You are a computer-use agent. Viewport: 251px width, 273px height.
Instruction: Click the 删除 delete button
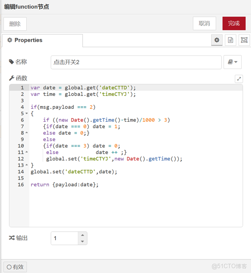[x=15, y=24]
